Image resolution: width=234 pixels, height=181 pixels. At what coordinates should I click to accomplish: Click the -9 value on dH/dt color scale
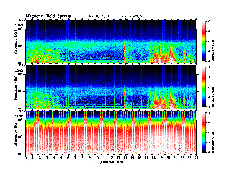(209, 61)
